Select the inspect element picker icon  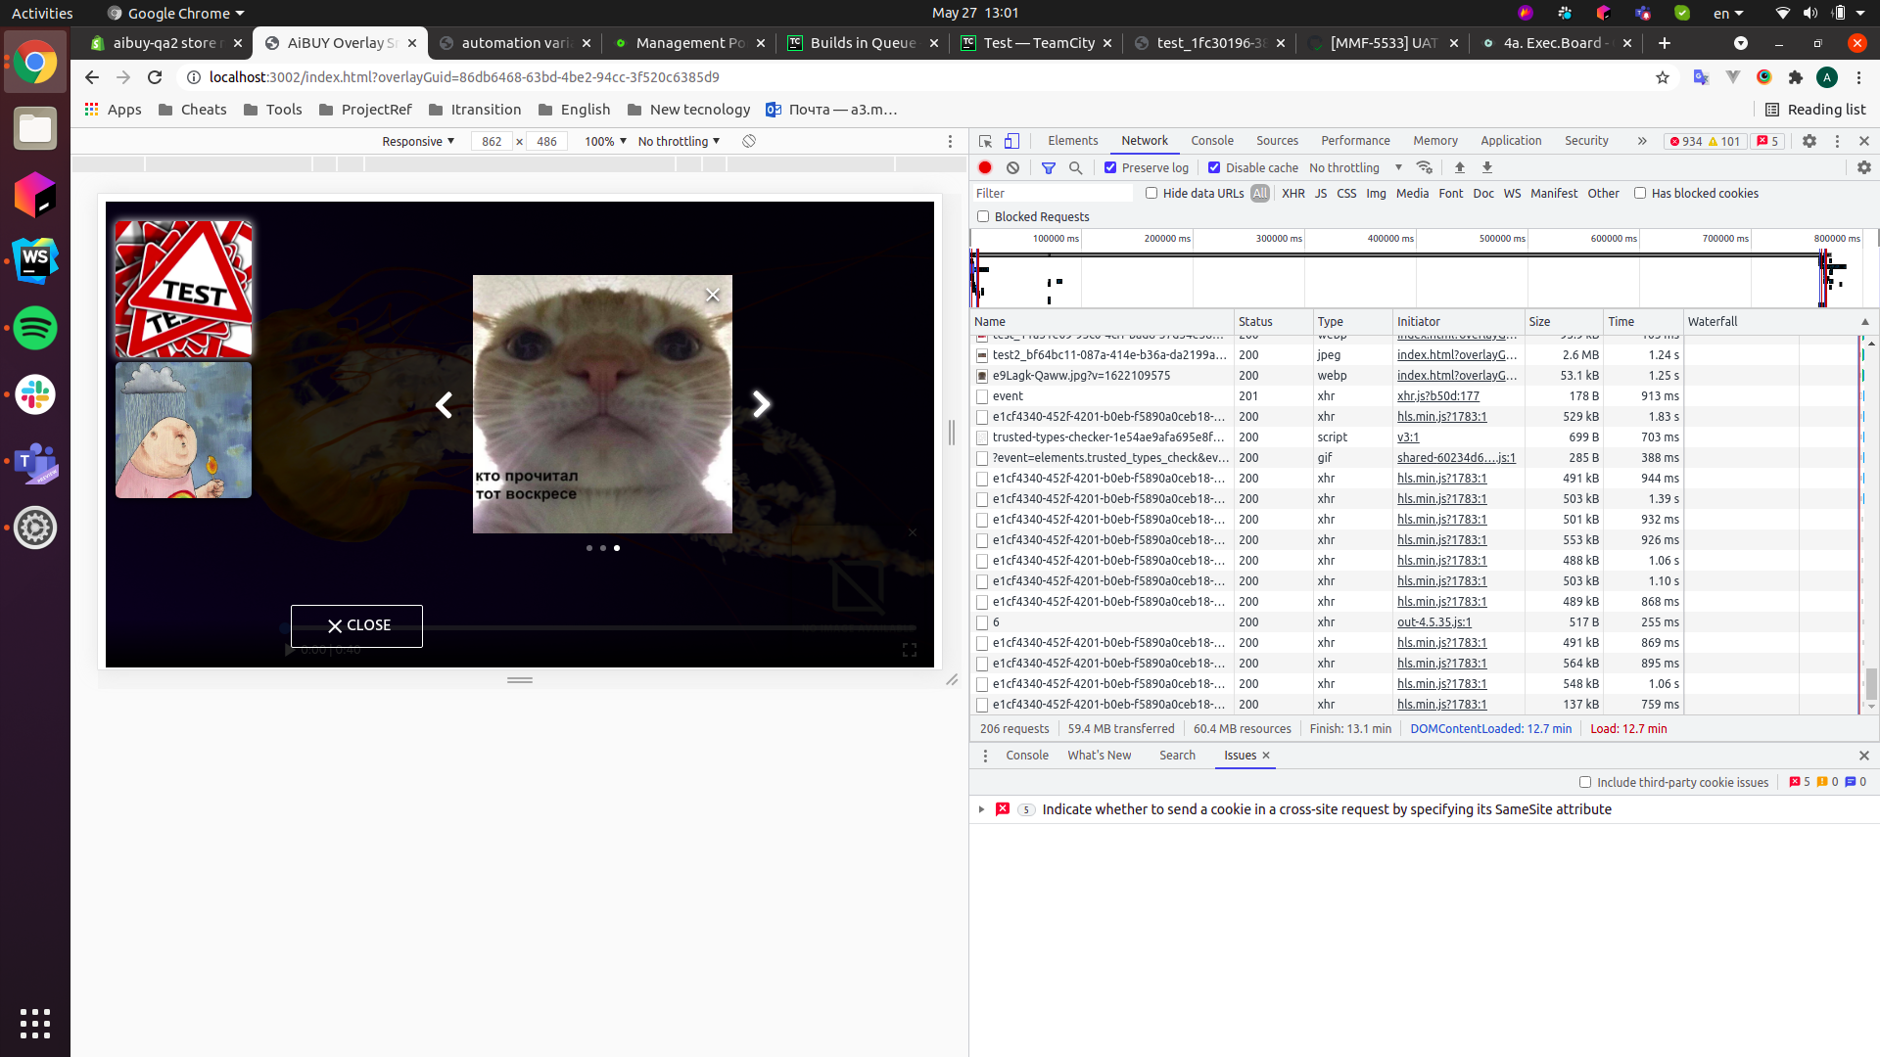pos(985,141)
